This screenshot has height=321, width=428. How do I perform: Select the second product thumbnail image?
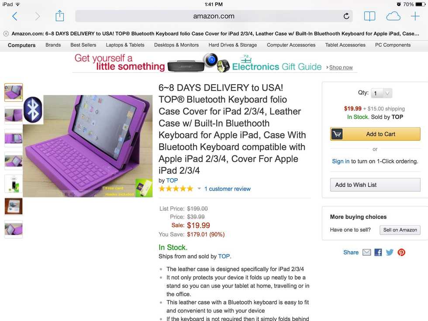coord(14,115)
